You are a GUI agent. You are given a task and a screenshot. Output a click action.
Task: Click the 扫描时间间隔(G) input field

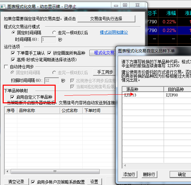click(52, 81)
